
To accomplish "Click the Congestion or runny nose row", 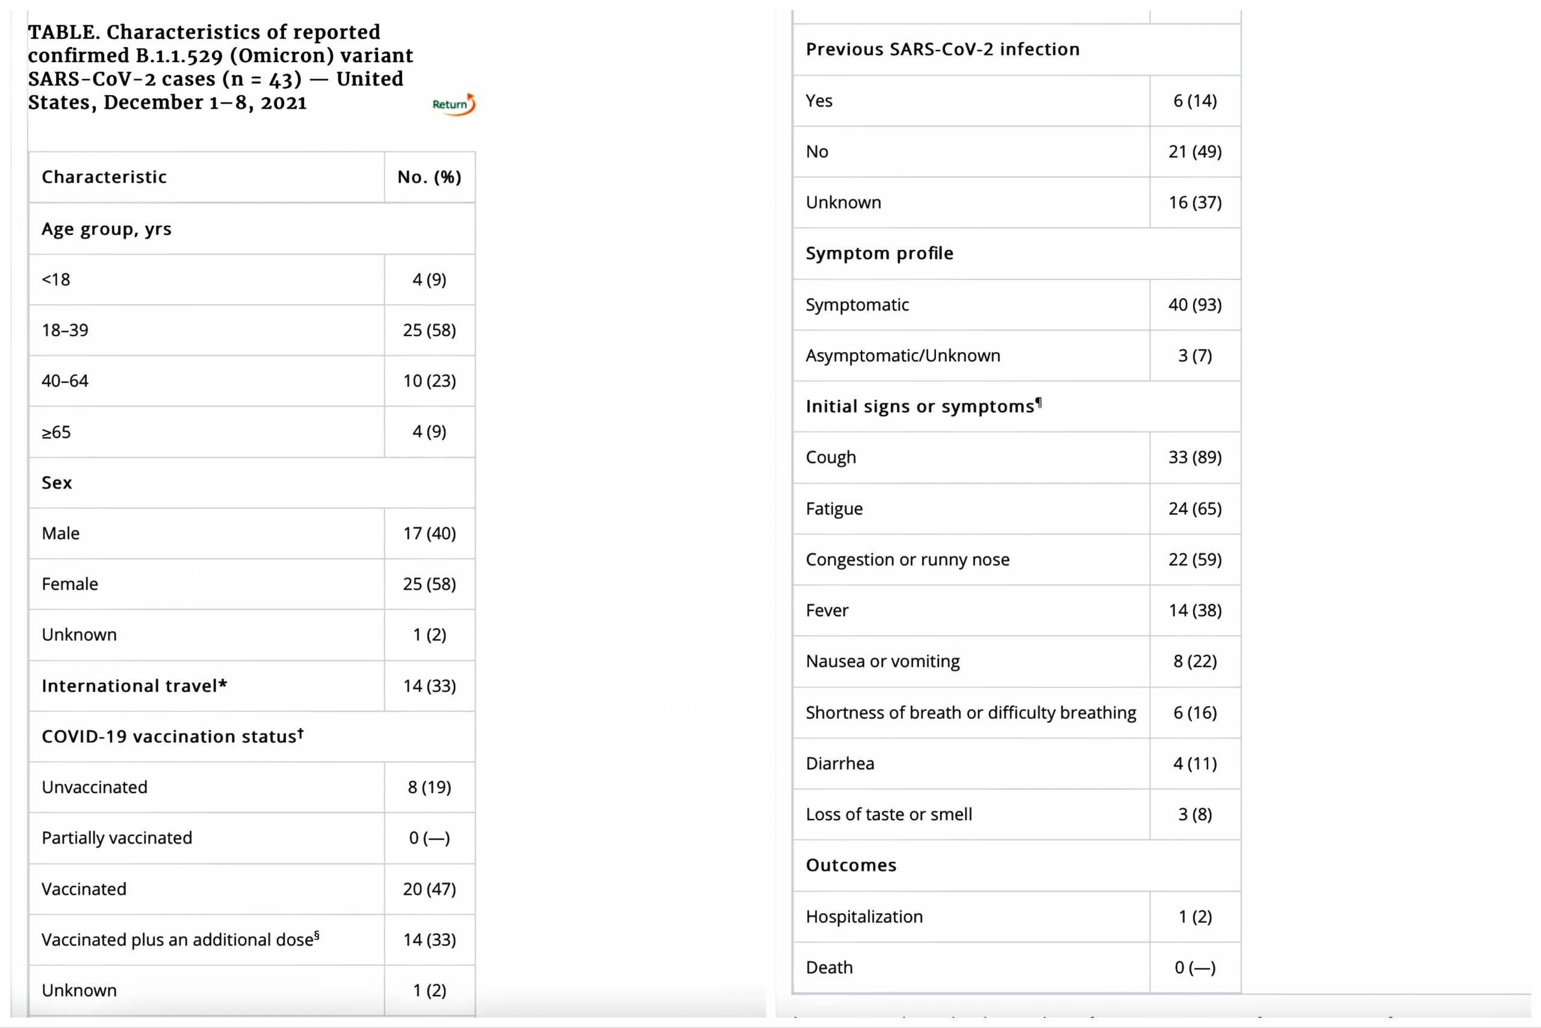I will click(x=907, y=559).
